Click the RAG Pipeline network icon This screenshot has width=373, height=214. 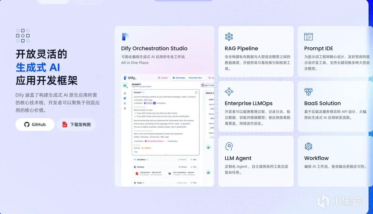point(229,37)
